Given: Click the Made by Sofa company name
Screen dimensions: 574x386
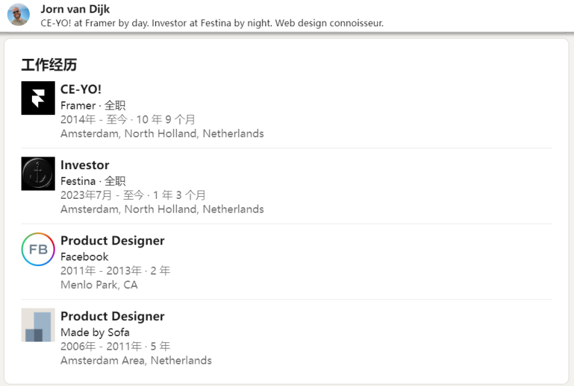Looking at the screenshot, I should (95, 332).
